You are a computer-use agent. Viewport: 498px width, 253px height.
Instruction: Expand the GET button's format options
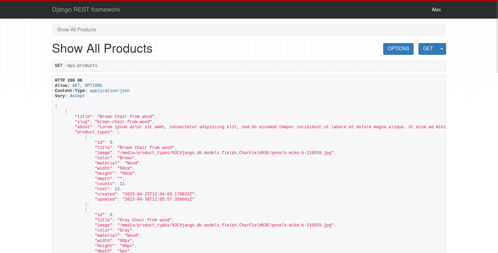pyautogui.click(x=441, y=49)
